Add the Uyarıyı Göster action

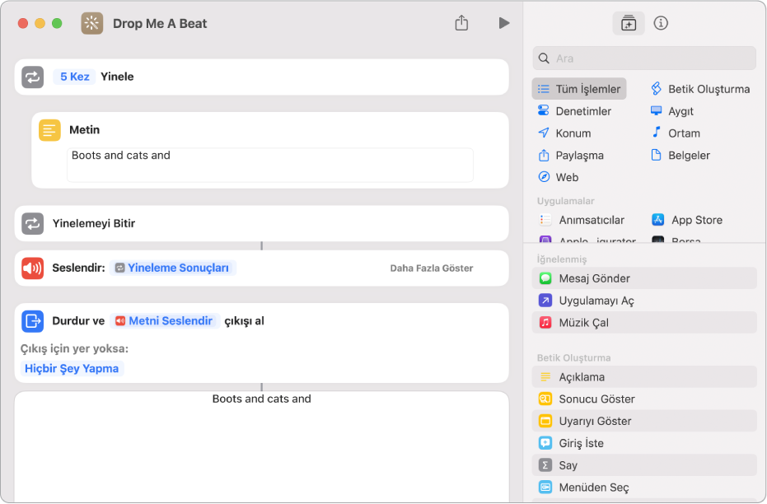point(644,421)
